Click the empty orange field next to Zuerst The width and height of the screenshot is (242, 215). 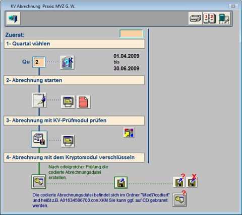[x=132, y=34]
